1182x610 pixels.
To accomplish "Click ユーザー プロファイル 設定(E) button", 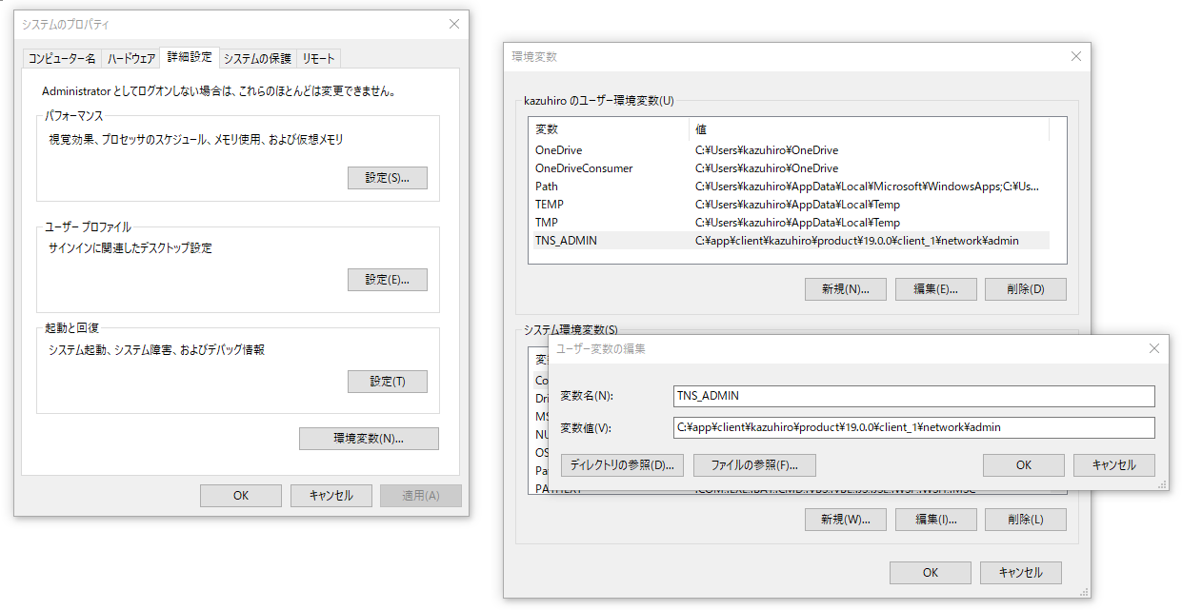I will coord(387,280).
